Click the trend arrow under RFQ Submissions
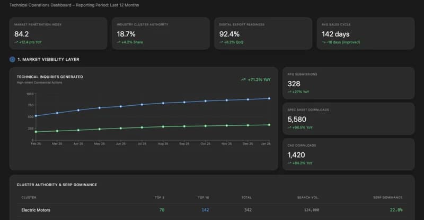424x220 pixels. (x=289, y=92)
